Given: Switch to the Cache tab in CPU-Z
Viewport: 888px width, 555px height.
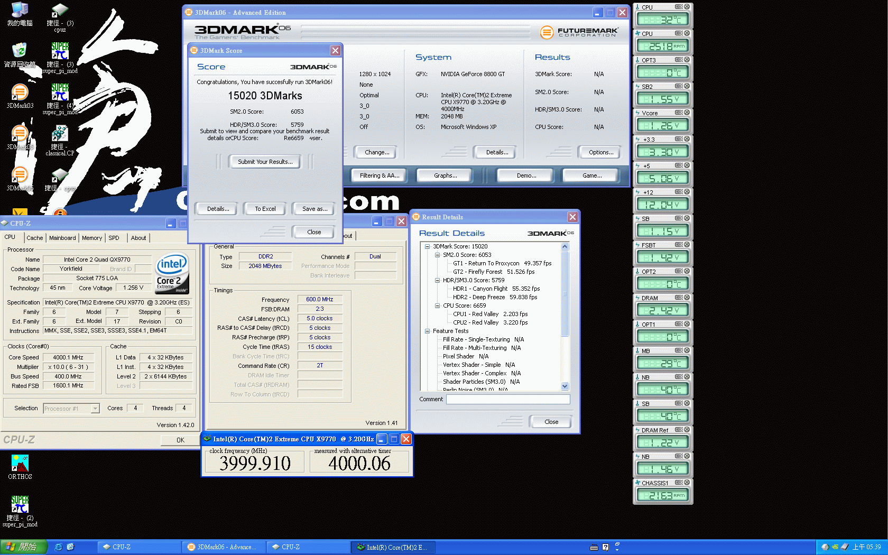Looking at the screenshot, I should click(35, 238).
